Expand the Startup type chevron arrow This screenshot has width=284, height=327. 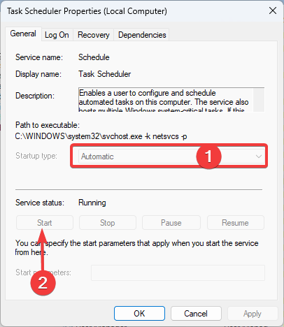tap(258, 157)
